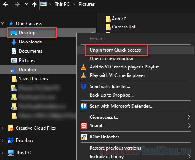The image size is (195, 160).
Task: Click the Microsoft Defender shield icon
Action: [84, 106]
